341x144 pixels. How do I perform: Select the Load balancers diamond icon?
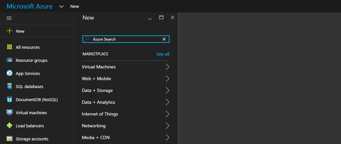10,126
